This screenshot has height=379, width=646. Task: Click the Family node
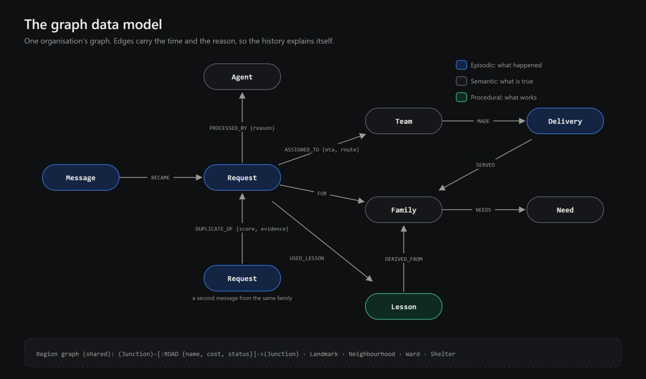pos(404,210)
